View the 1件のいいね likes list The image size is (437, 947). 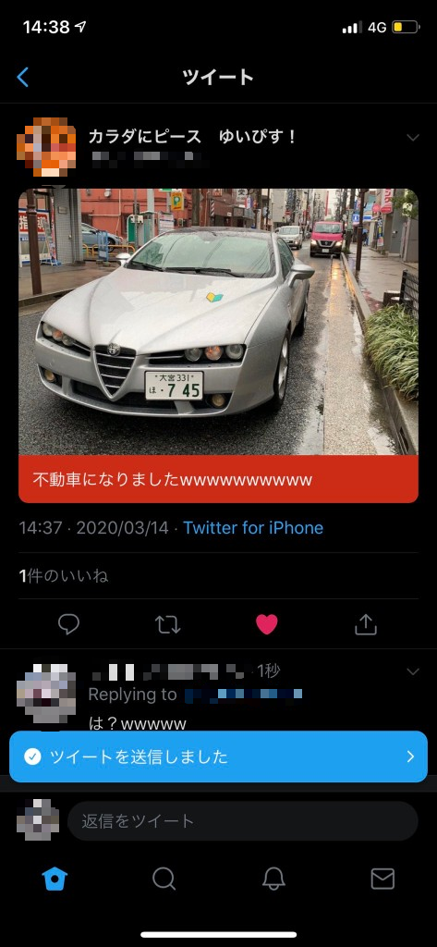[x=64, y=576]
